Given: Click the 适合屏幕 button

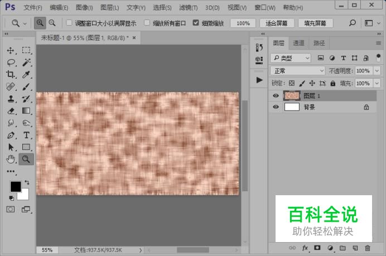Looking at the screenshot, I should point(277,23).
